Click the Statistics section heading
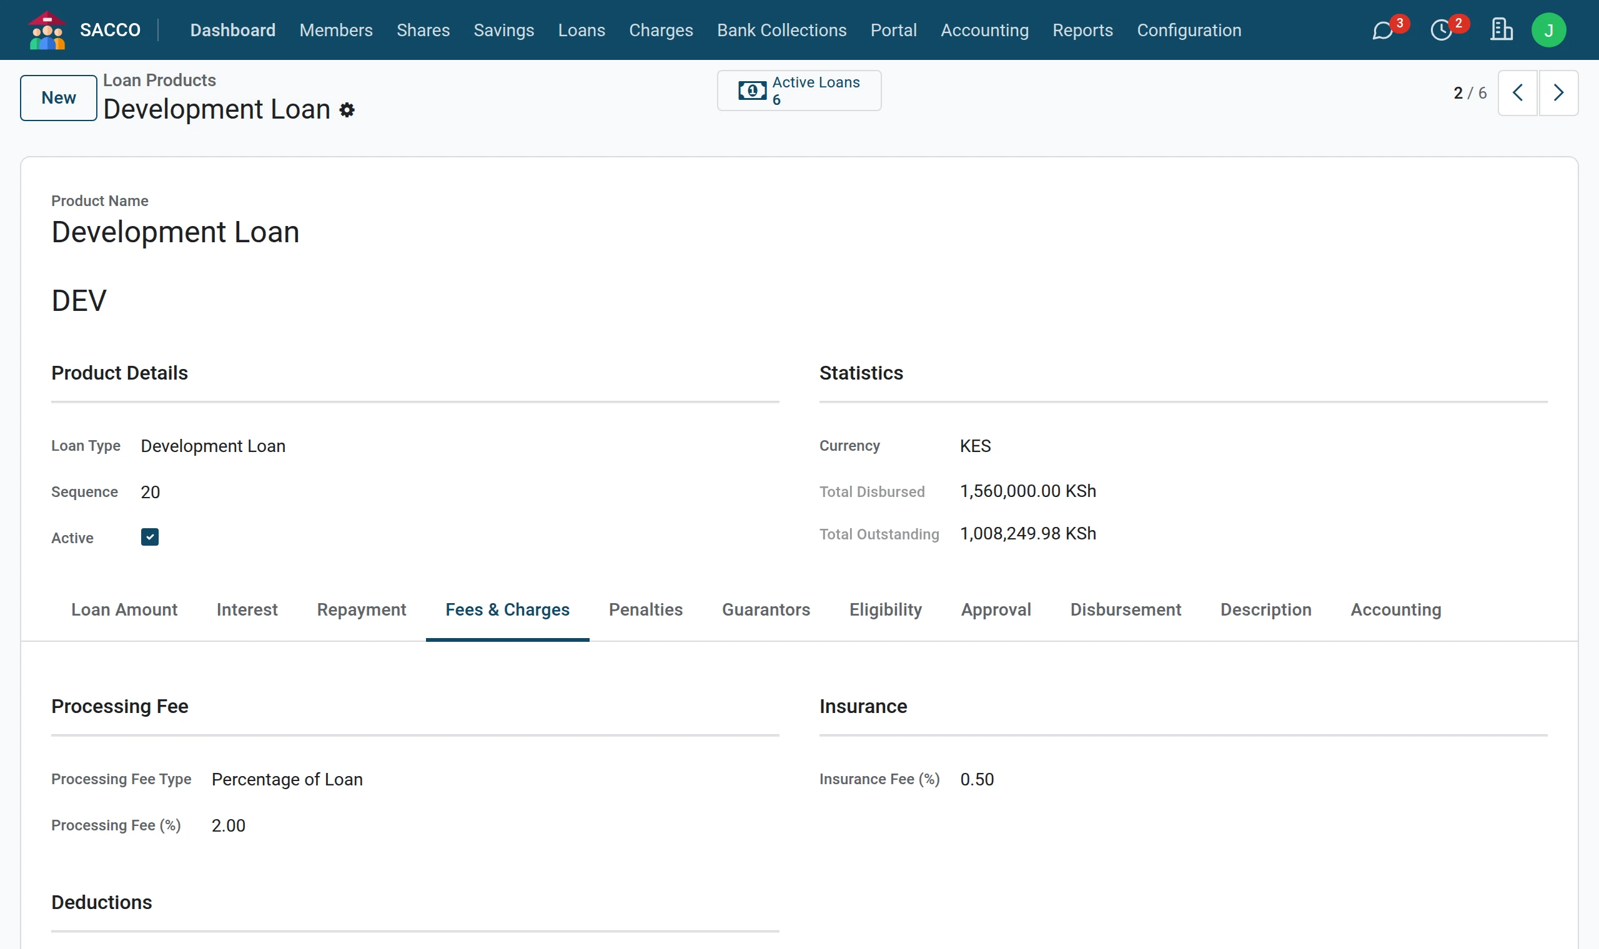 tap(861, 373)
